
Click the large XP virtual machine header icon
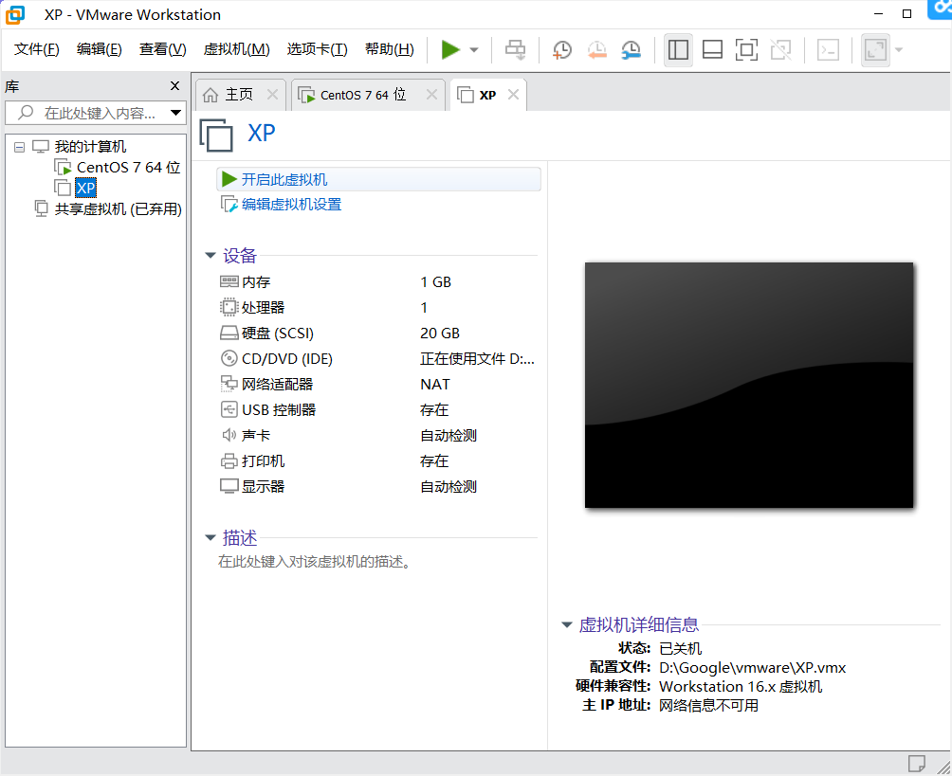pyautogui.click(x=216, y=135)
